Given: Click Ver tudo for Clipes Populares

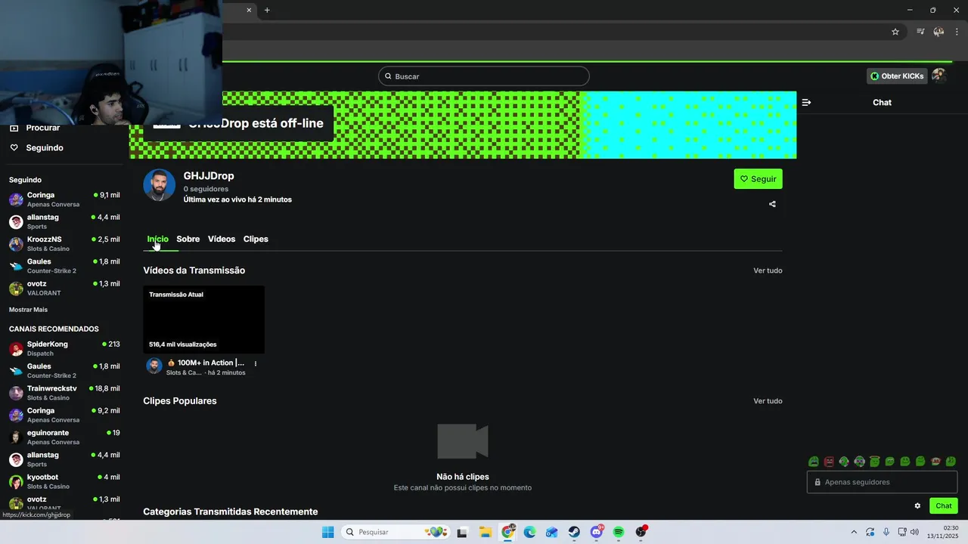Looking at the screenshot, I should click(768, 401).
